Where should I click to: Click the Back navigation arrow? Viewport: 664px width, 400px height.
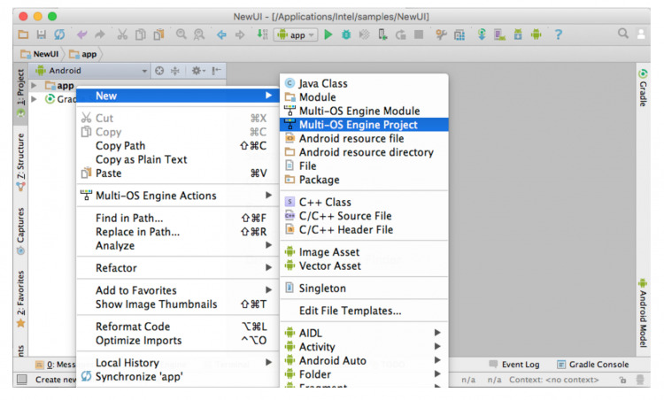pos(221,35)
